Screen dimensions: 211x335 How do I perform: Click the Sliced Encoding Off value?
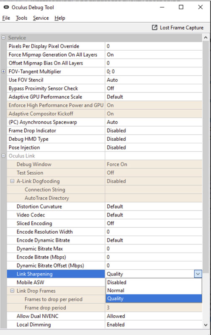pyautogui.click(x=111, y=223)
